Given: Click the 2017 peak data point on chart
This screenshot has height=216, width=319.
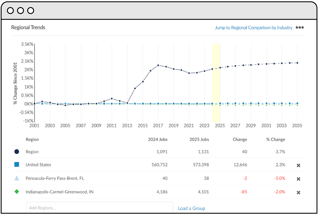Looking at the screenshot, I should pyautogui.click(x=158, y=65).
